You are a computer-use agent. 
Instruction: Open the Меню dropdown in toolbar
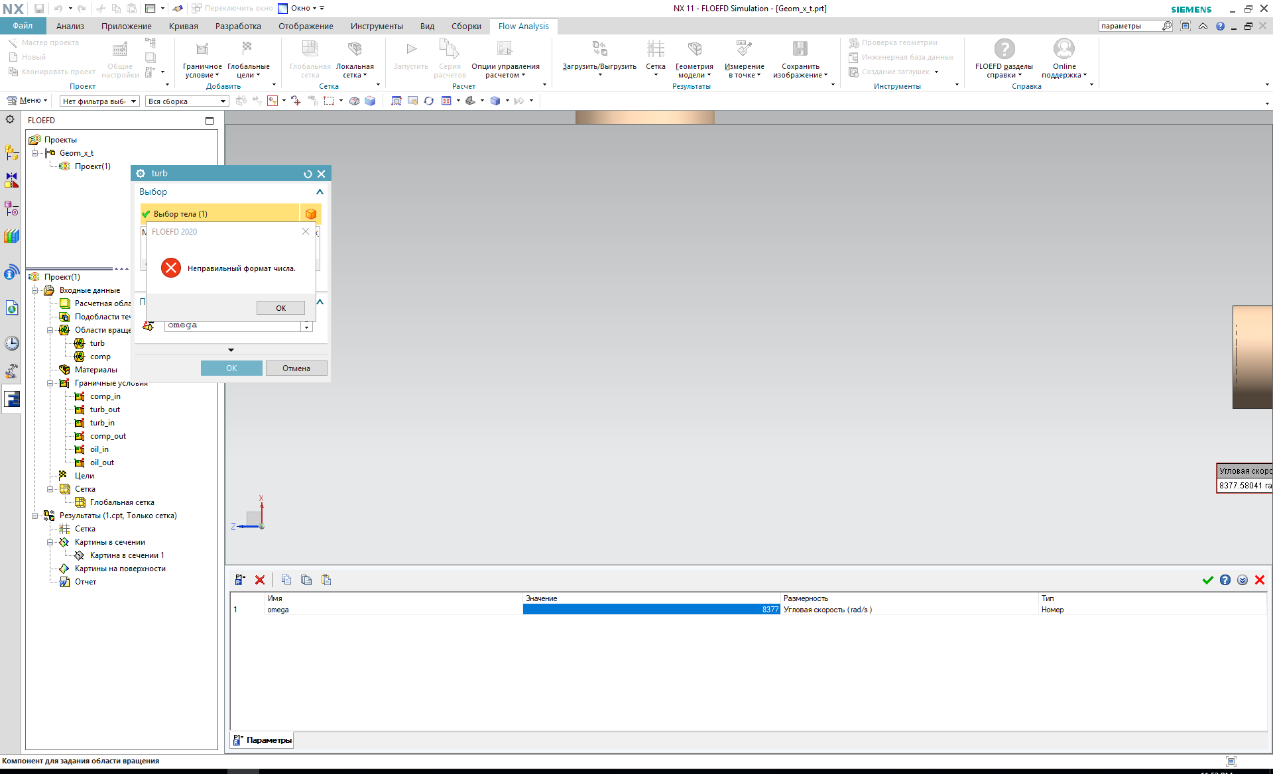[x=27, y=101]
